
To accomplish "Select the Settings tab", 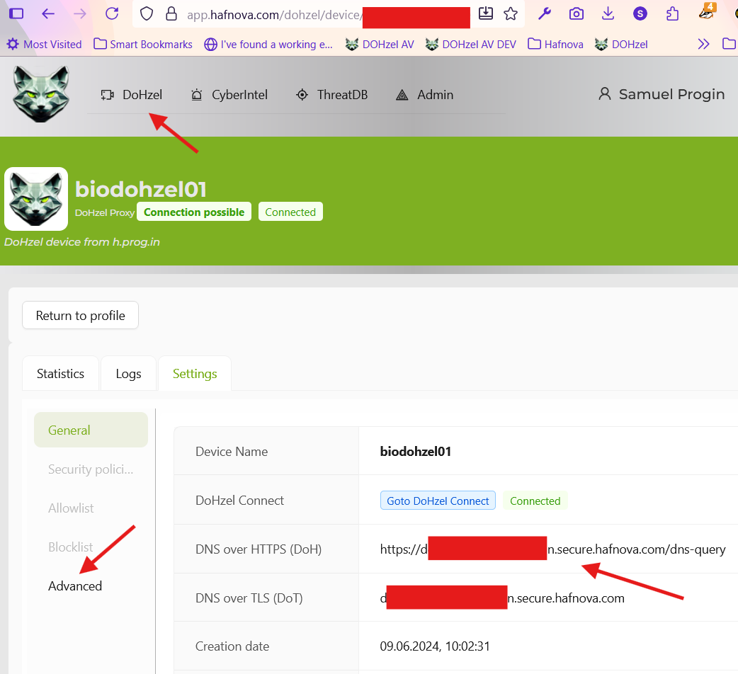I will (195, 374).
